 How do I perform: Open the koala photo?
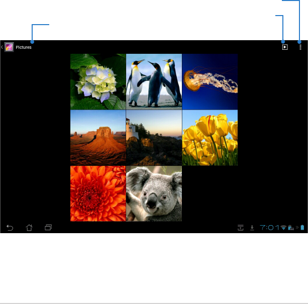[x=154, y=193]
